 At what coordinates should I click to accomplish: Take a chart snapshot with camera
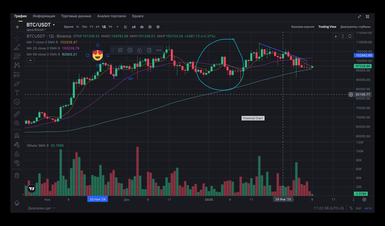click(142, 27)
